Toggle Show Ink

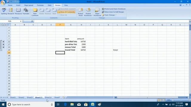point(62,15)
